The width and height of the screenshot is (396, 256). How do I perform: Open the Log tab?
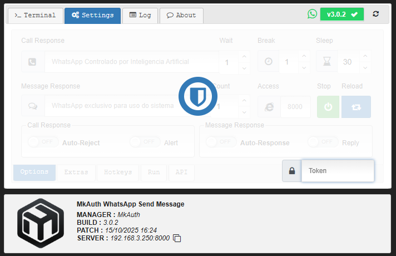pyautogui.click(x=140, y=16)
